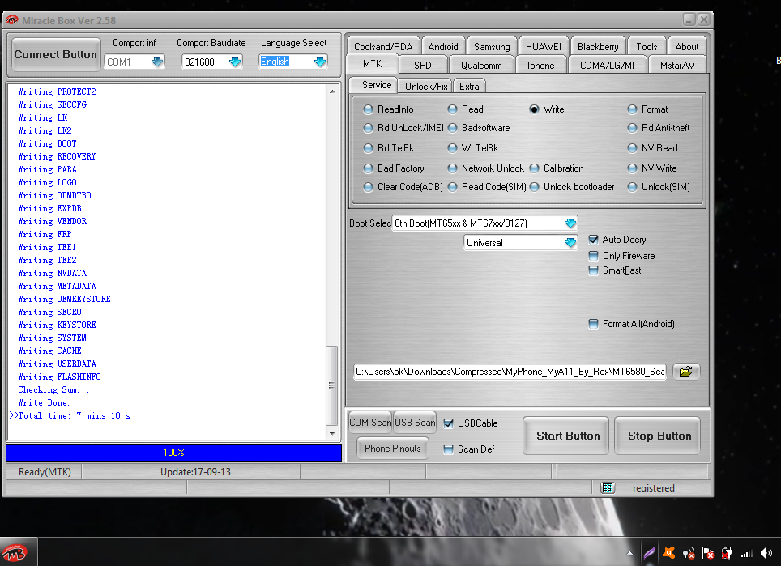Click the Stop Button
Screen dimensions: 781x566
pos(659,436)
